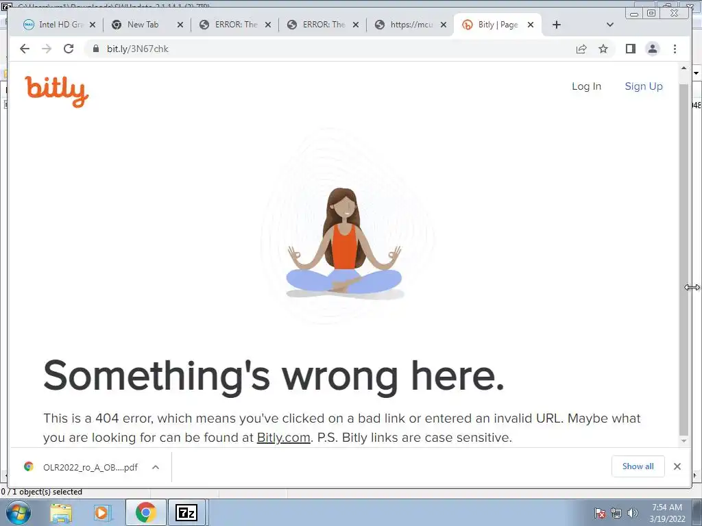702x526 pixels.
Task: Bookmark this page with the star icon
Action: (603, 49)
